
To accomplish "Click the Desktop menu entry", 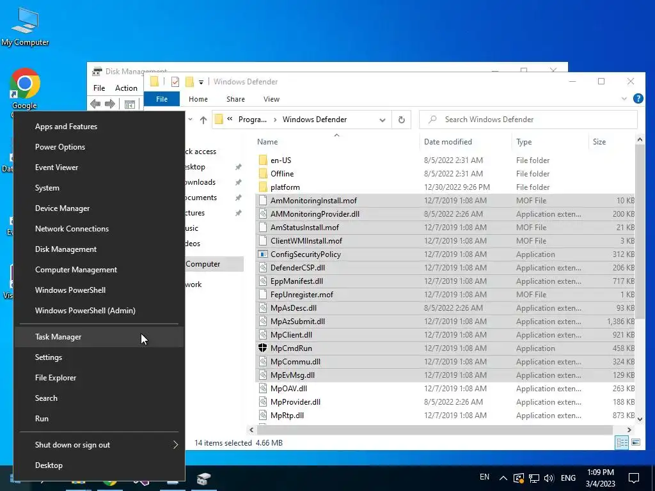I will click(99, 465).
